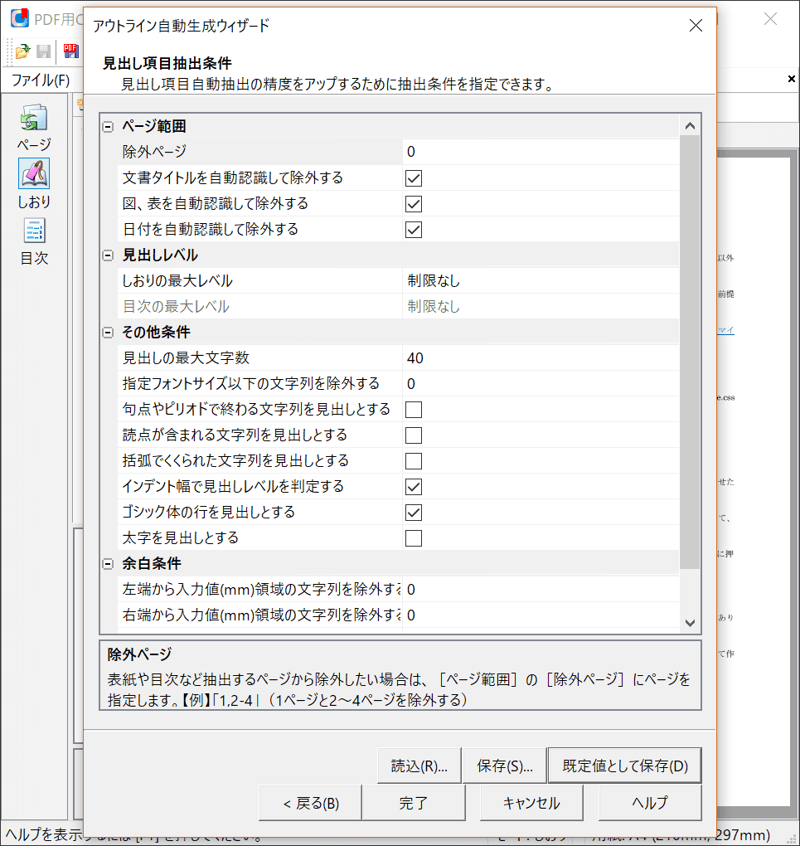
Task: Enable 太字を見出しとする checkbox
Action: coord(414,538)
